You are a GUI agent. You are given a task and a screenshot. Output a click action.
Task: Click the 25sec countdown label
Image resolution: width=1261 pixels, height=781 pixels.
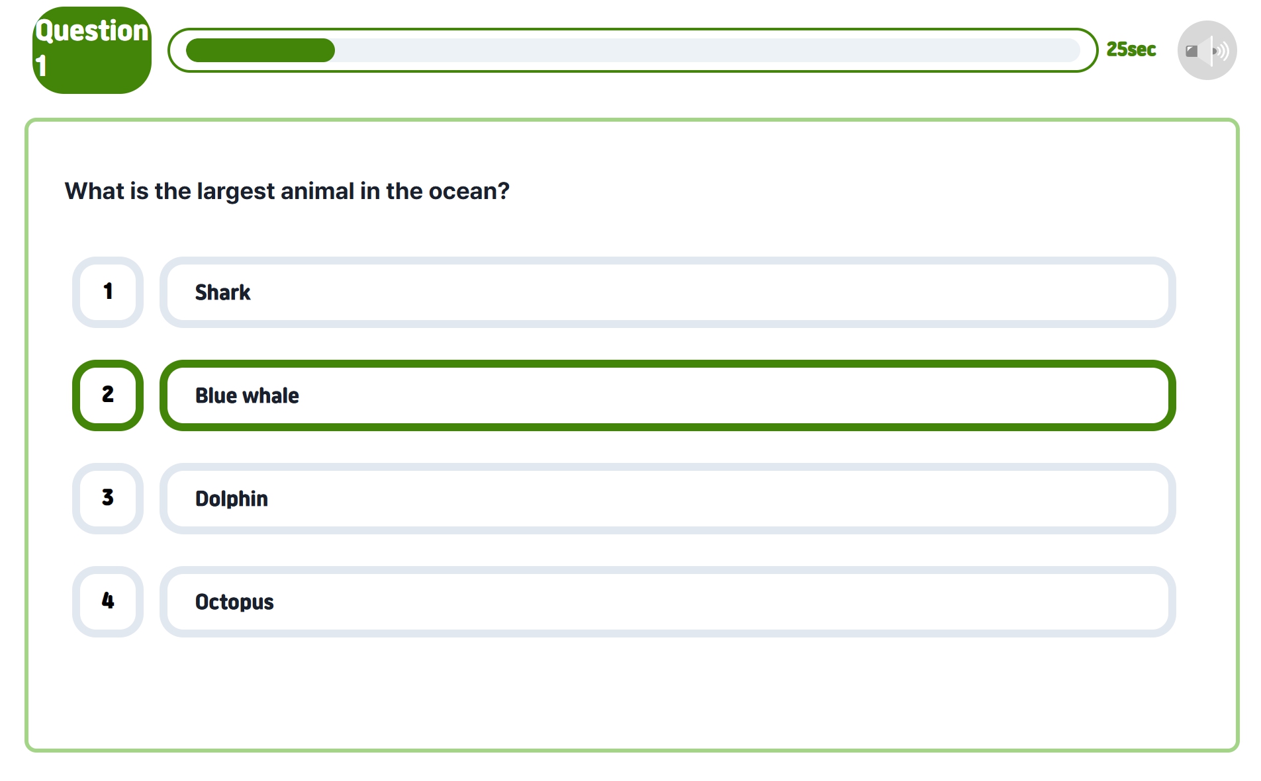[1131, 50]
